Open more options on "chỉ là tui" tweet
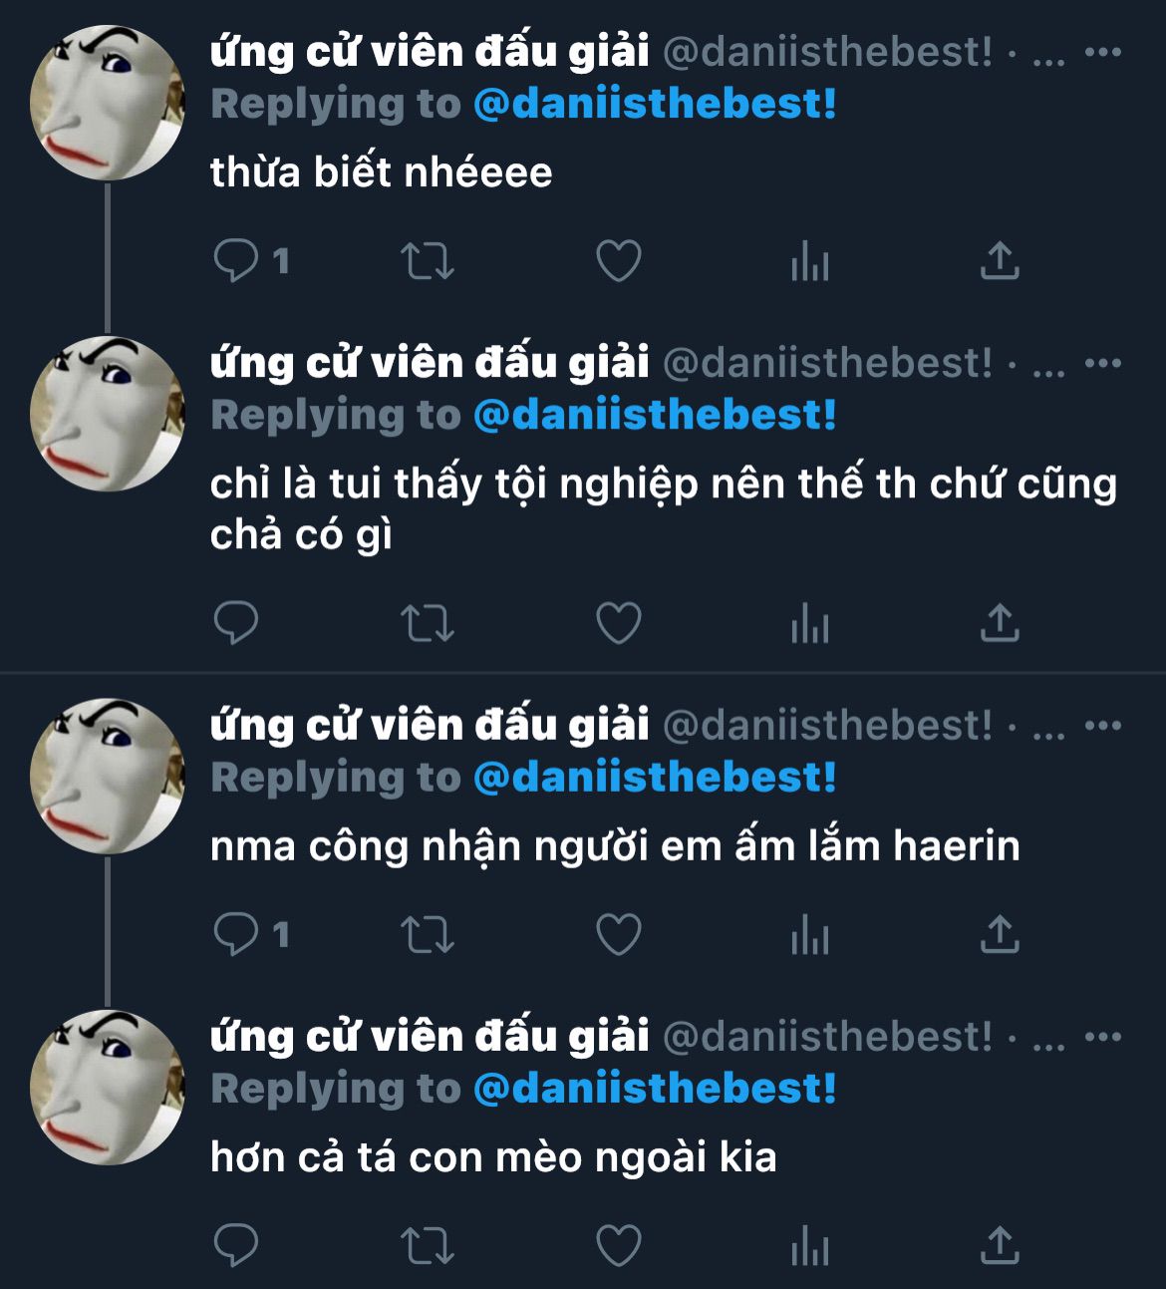This screenshot has width=1166, height=1289. click(1103, 363)
